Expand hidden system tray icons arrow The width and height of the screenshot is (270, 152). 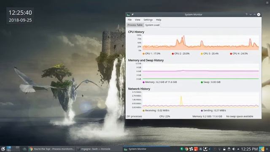click(x=238, y=149)
